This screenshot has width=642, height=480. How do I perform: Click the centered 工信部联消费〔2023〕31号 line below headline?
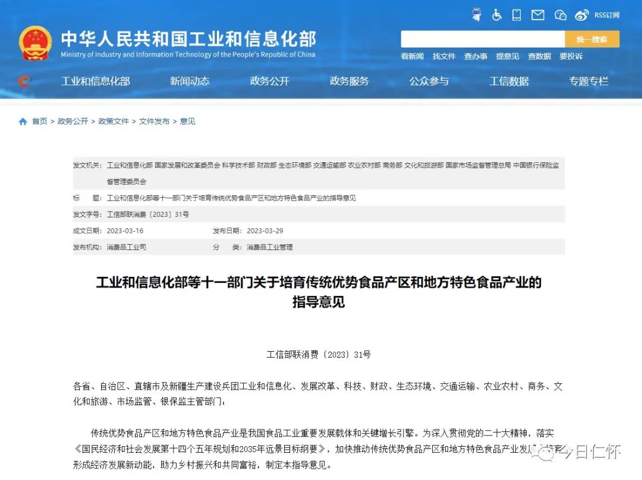(x=319, y=355)
